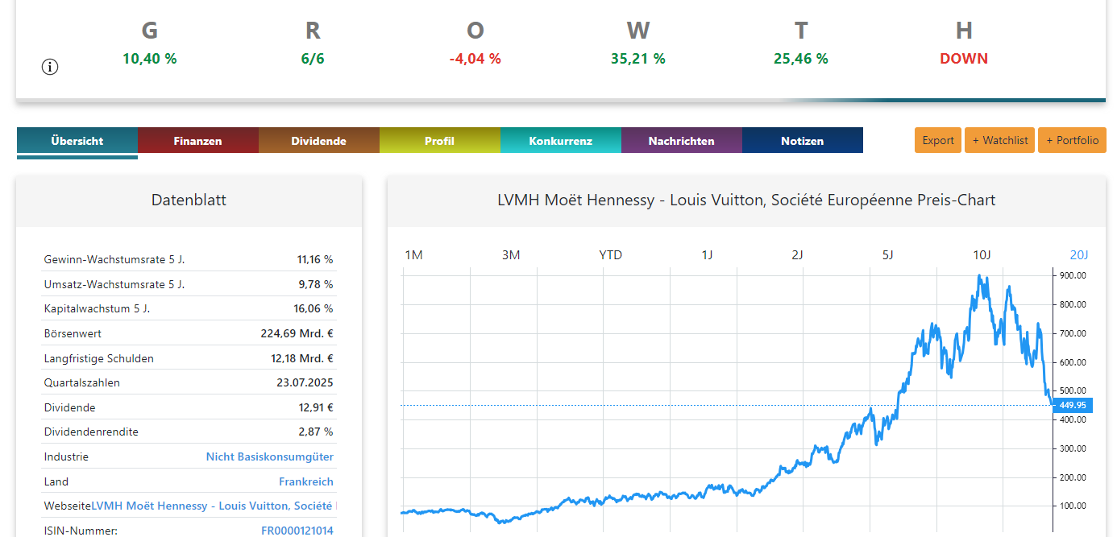The image size is (1117, 537).
Task: Switch to the Notizen tab
Action: pos(803,141)
